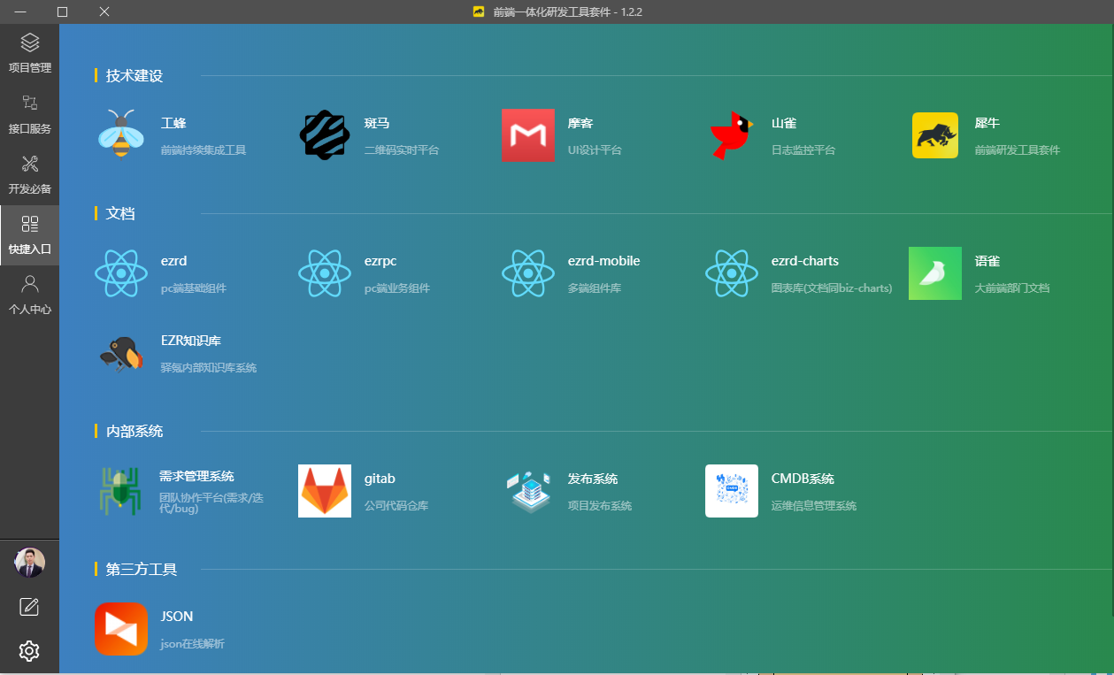
Task: Open the gitab fox logo icon
Action: coord(325,491)
